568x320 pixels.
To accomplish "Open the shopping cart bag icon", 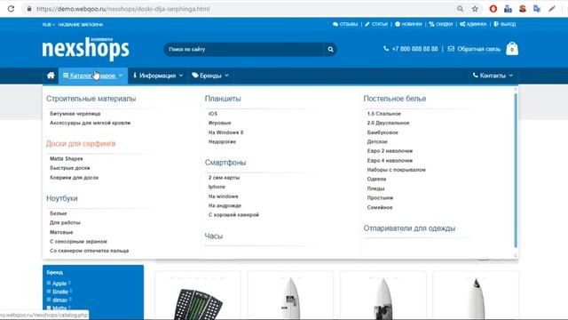I will coord(512,49).
